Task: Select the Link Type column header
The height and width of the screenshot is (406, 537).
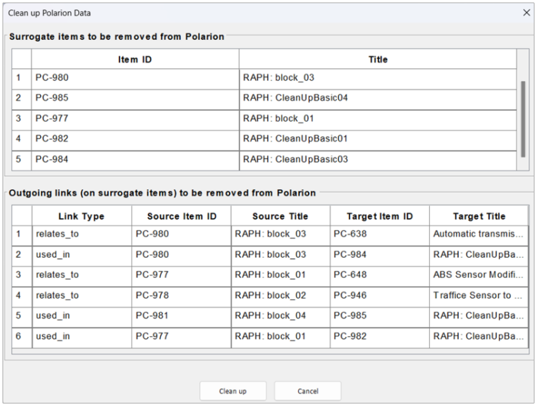Action: click(x=81, y=216)
